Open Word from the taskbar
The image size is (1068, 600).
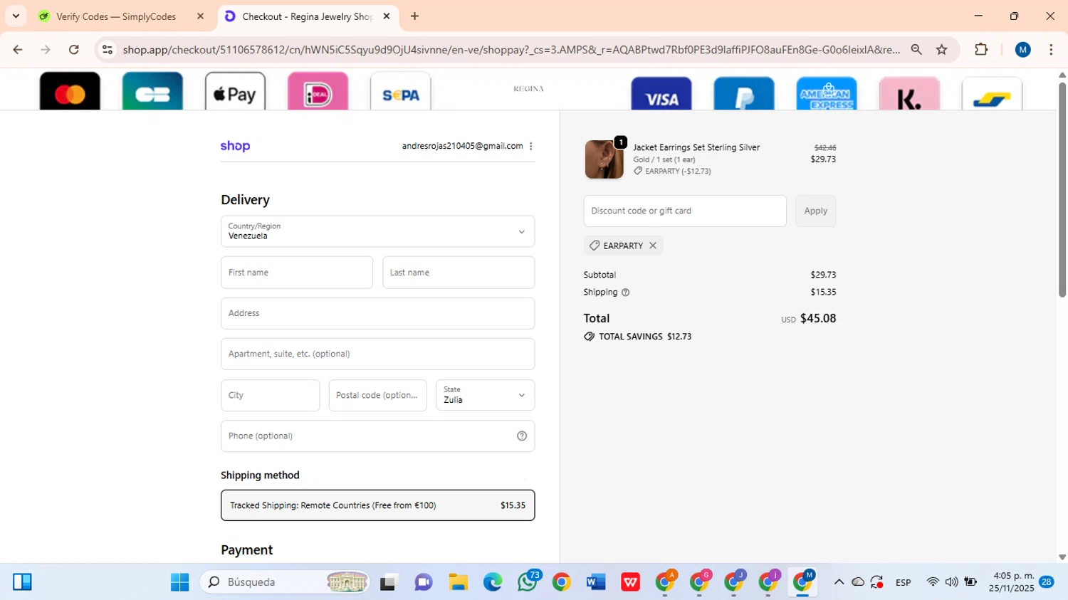click(x=596, y=582)
